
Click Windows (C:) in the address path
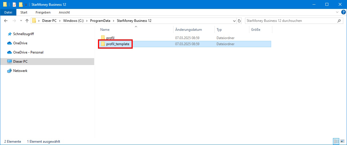(73, 21)
